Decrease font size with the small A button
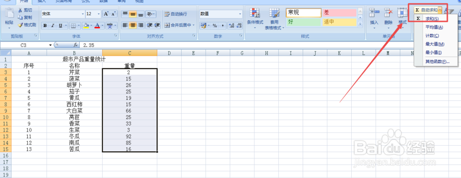This screenshot has width=461, height=178. click(113, 14)
